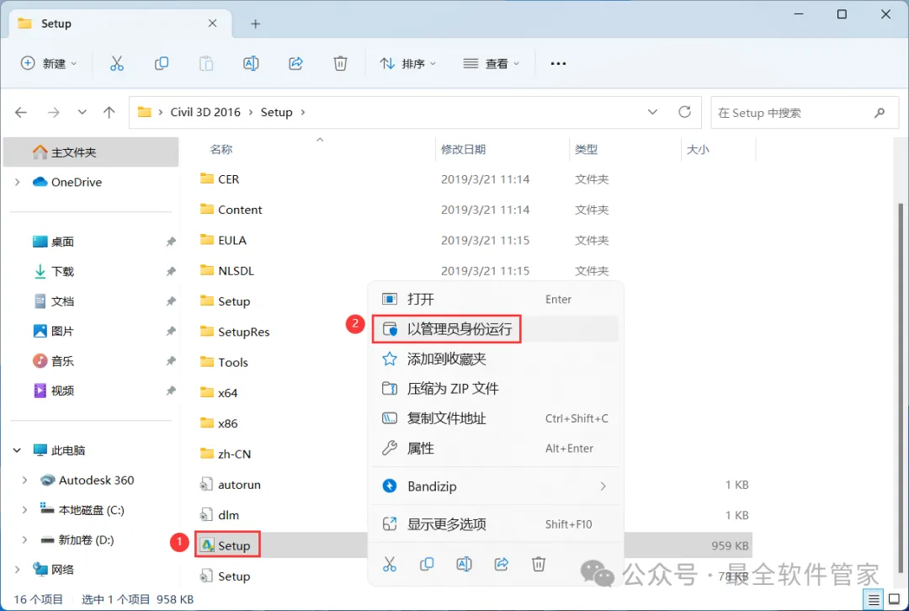Click the cut icon in the context menu
Viewport: 909px width, 611px height.
(x=390, y=564)
